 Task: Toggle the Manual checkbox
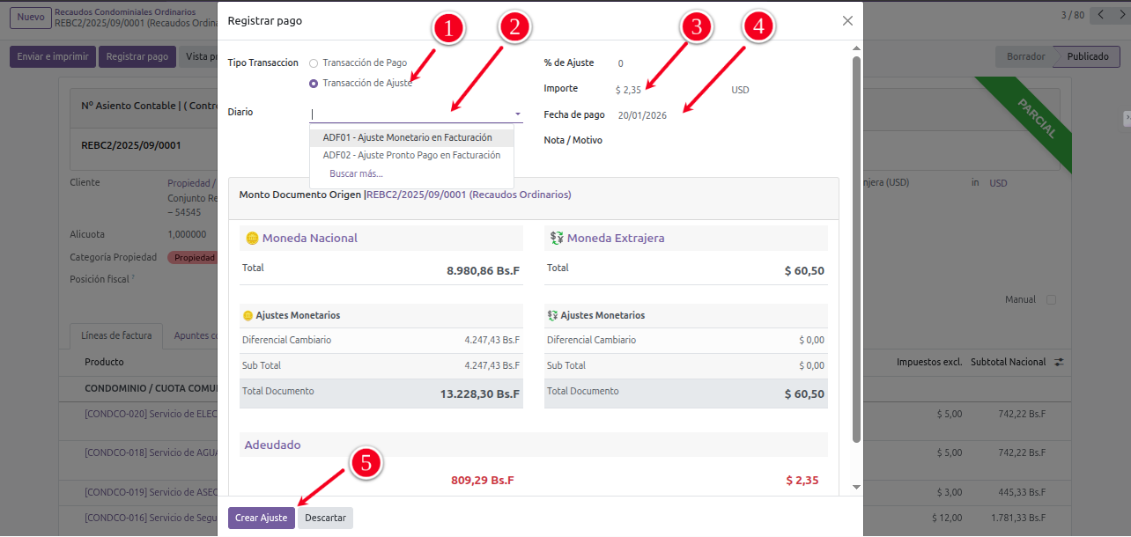pyautogui.click(x=1051, y=300)
